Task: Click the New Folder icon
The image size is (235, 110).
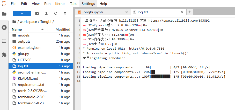Action: 37,13
